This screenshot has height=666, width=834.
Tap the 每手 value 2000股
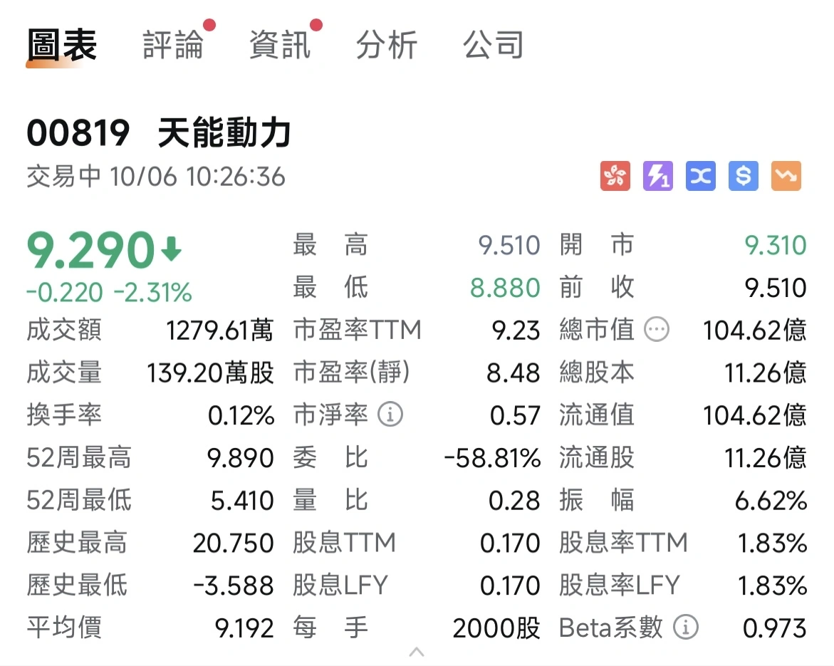pos(496,628)
